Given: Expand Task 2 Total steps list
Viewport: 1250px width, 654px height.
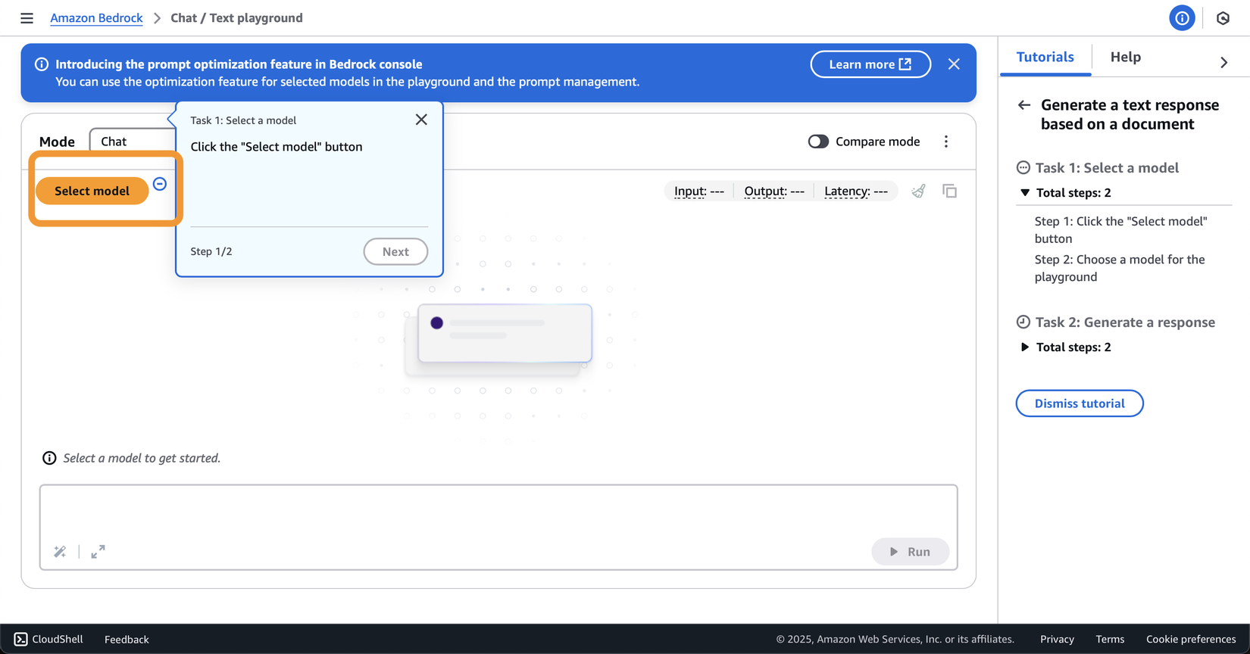Looking at the screenshot, I should click(x=1025, y=347).
